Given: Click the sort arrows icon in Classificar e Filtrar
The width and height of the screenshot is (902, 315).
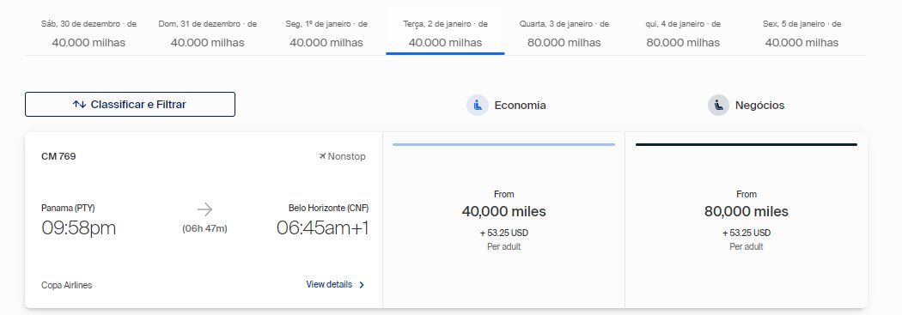Looking at the screenshot, I should click(x=79, y=105).
